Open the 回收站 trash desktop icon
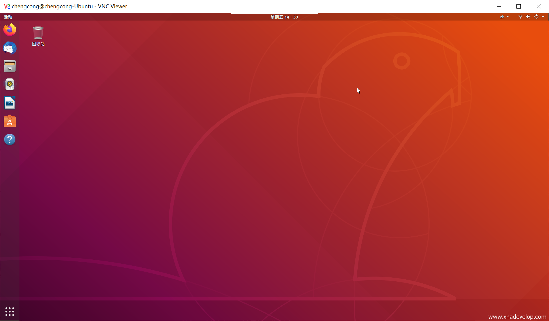This screenshot has width=549, height=321. [x=38, y=33]
